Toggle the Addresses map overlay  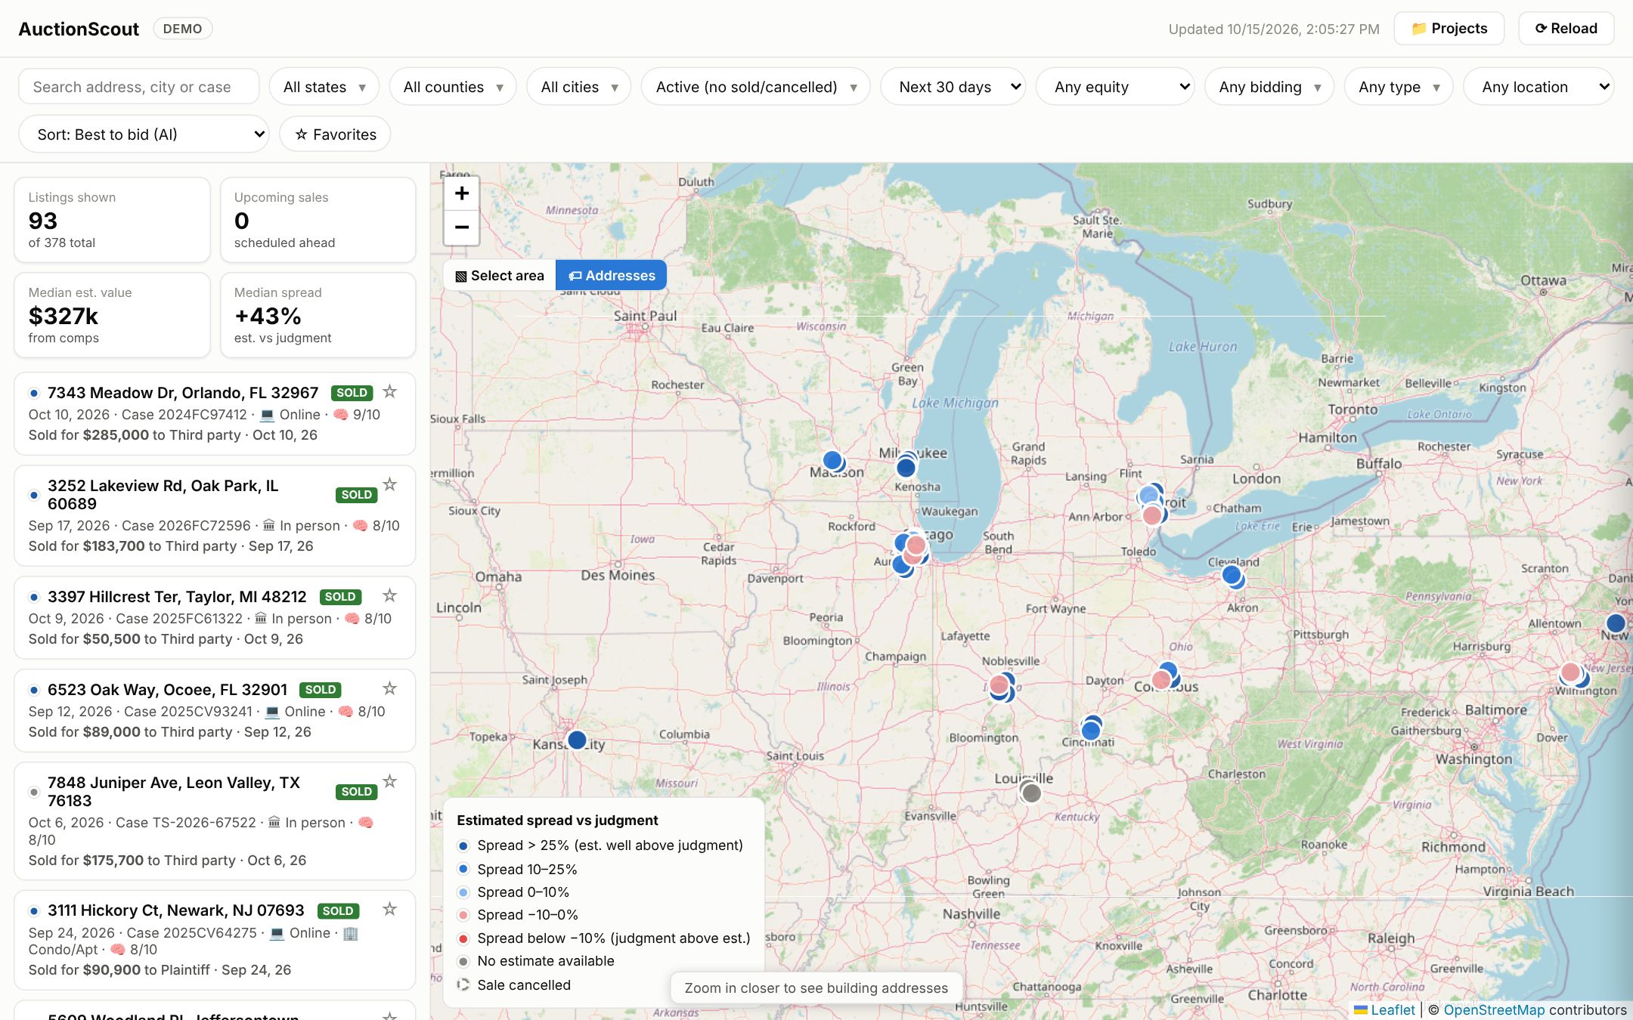(x=611, y=276)
